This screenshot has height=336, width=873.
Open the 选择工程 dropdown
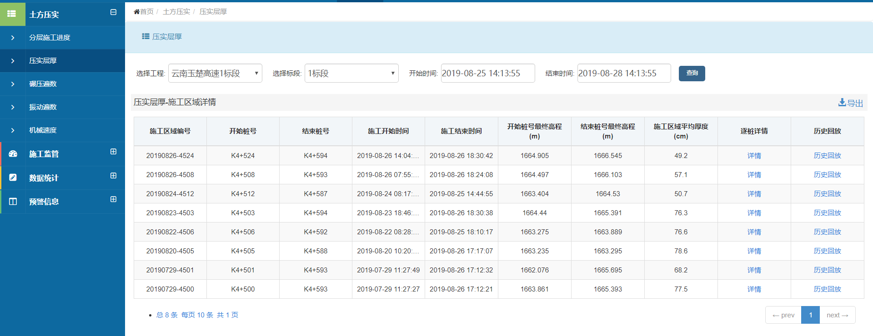(215, 73)
